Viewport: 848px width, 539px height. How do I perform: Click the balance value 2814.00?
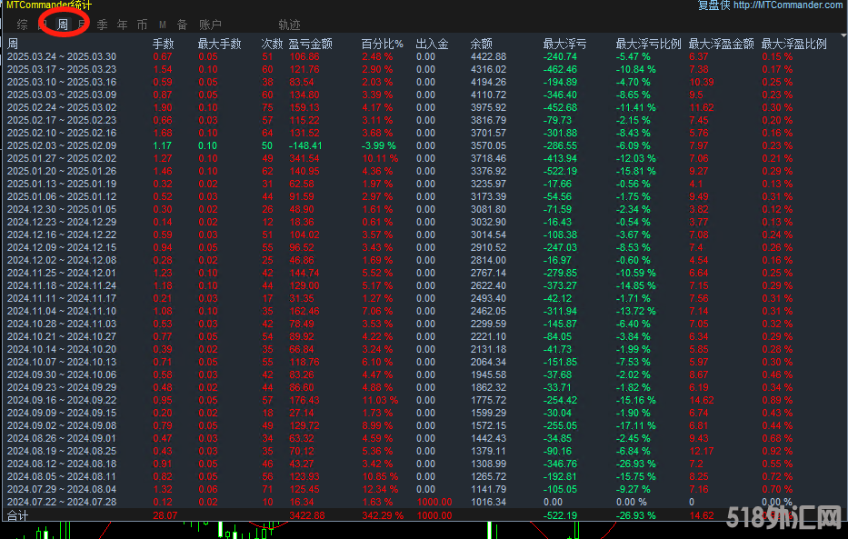click(x=488, y=260)
